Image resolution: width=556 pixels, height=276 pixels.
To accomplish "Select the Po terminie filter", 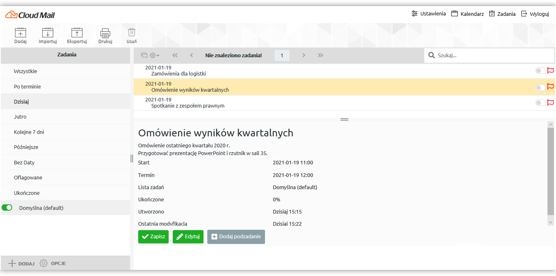I will (x=27, y=86).
